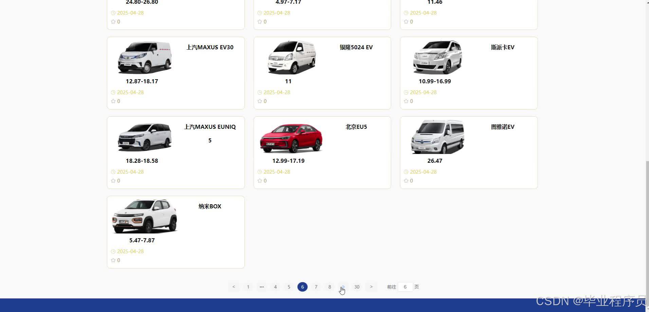Screen dimensions: 649x312
Task: Click clock icon on the 11.46 card
Action: coord(406,13)
